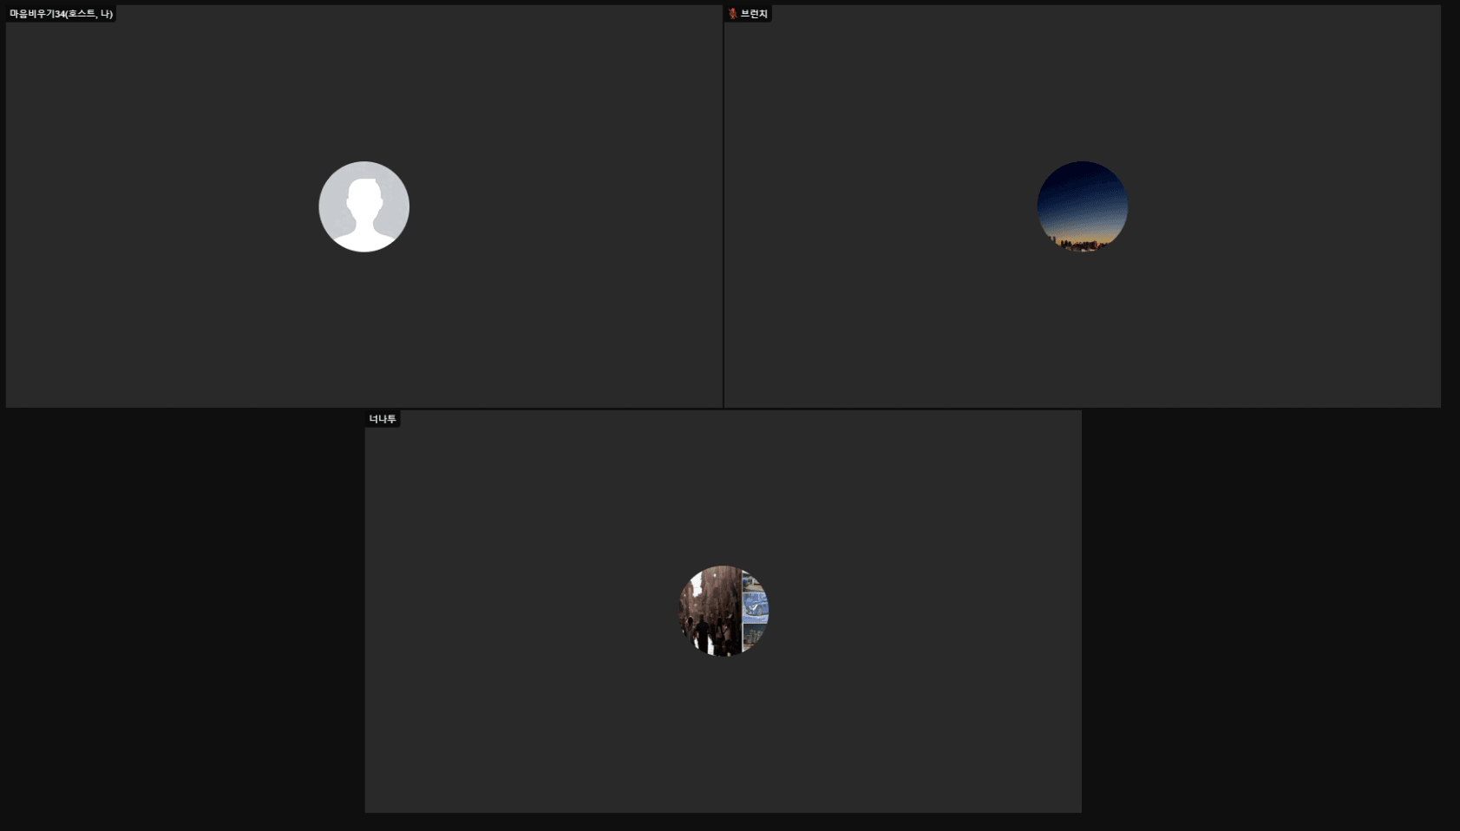Click the 너나투 participant name label
The image size is (1460, 831).
click(383, 419)
